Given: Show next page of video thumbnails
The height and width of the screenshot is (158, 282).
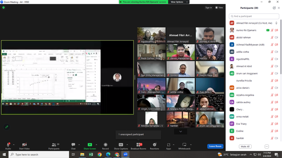Looking at the screenshot, I should click(x=181, y=132).
